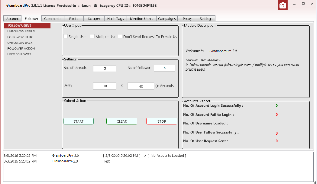
Task: Enable the Single User checkbox
Action: (x=66, y=36)
